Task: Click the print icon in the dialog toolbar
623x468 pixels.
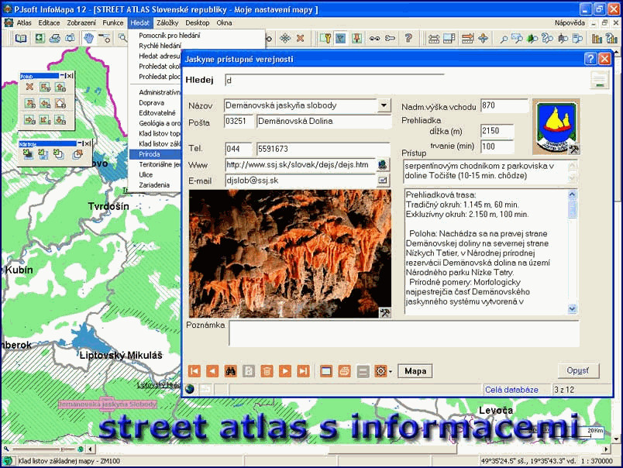Action: [345, 371]
